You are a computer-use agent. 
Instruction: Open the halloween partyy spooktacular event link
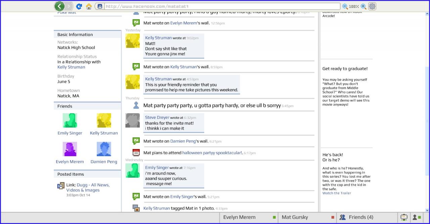coord(212,152)
